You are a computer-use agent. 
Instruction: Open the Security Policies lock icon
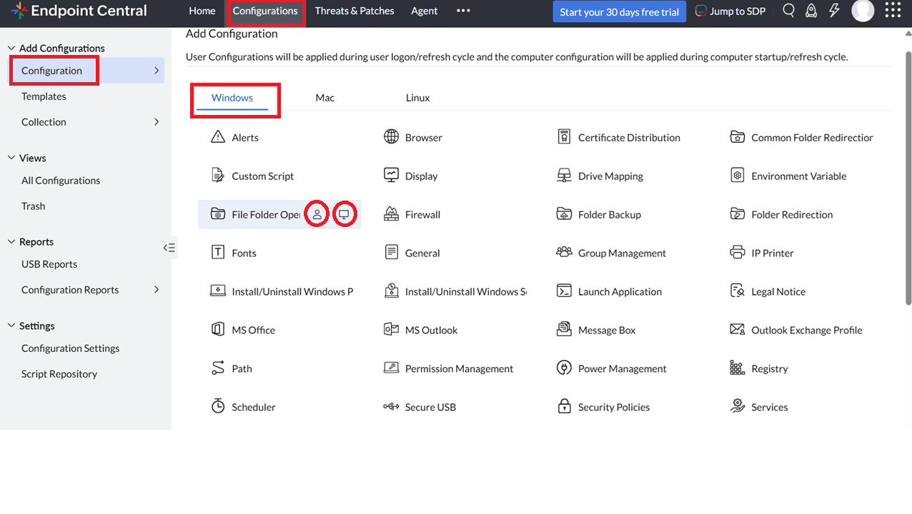(564, 406)
